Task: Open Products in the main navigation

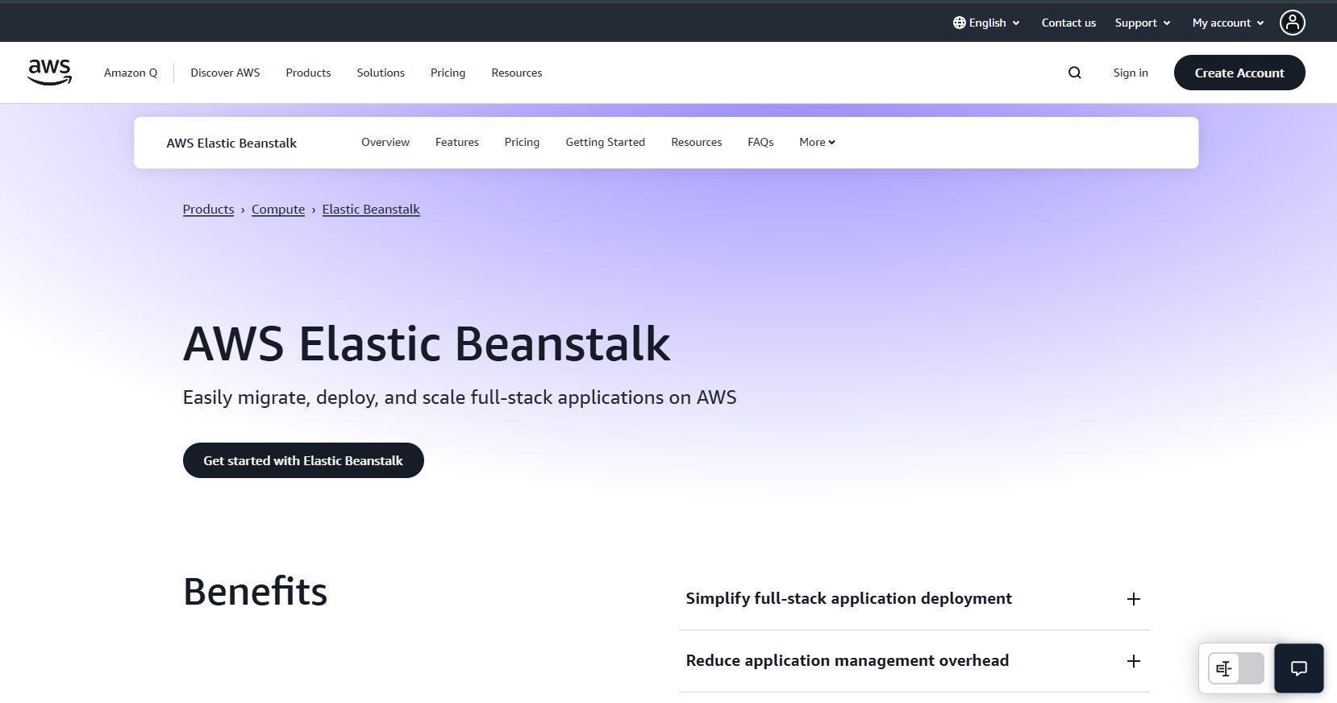Action: click(x=308, y=73)
